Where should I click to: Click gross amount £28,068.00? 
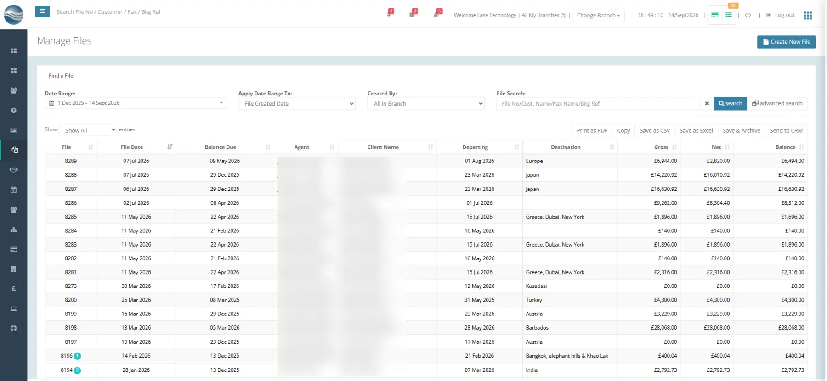pos(664,328)
